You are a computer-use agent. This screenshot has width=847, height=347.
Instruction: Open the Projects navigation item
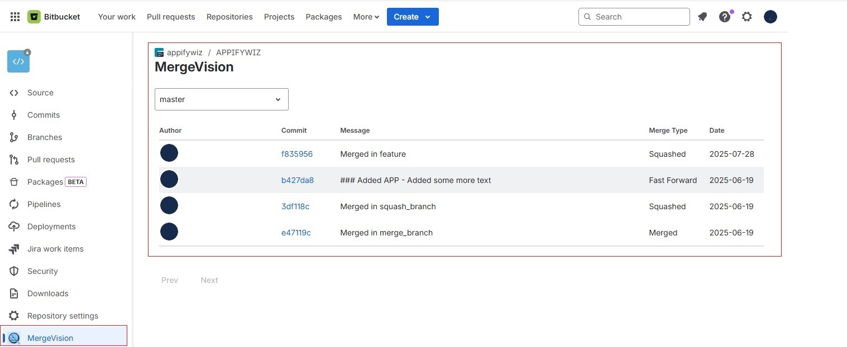[279, 17]
